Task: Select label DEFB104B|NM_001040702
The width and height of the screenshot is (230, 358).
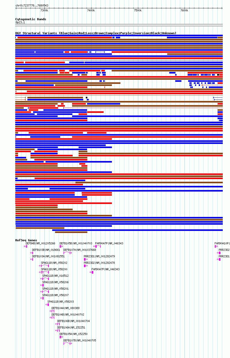Action: (x=68, y=315)
